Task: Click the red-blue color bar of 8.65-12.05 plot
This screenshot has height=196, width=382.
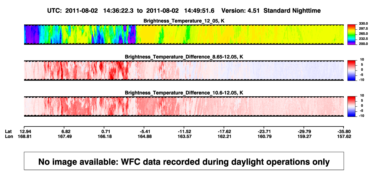Action: tap(352, 71)
